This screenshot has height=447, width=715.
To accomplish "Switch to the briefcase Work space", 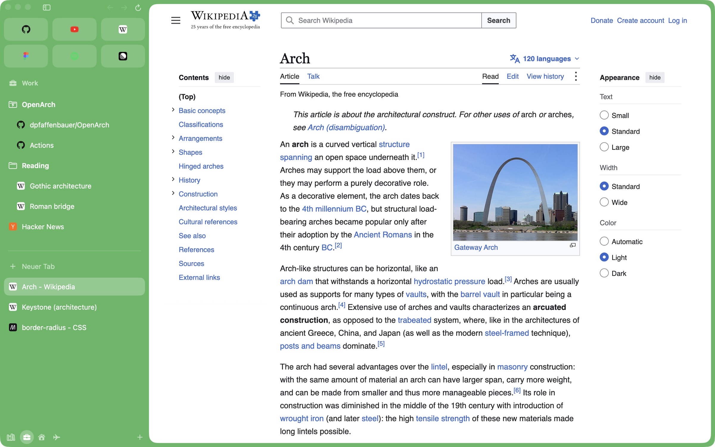I will [x=27, y=437].
